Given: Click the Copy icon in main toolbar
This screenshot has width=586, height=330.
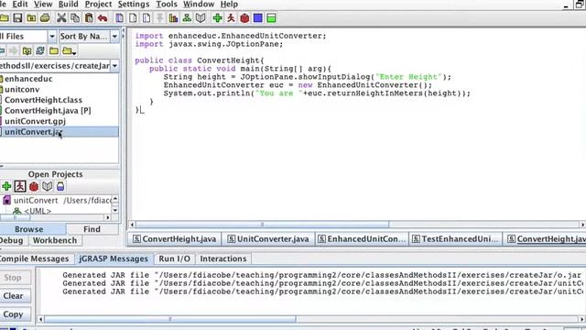Looking at the screenshot, I should 75,18.
